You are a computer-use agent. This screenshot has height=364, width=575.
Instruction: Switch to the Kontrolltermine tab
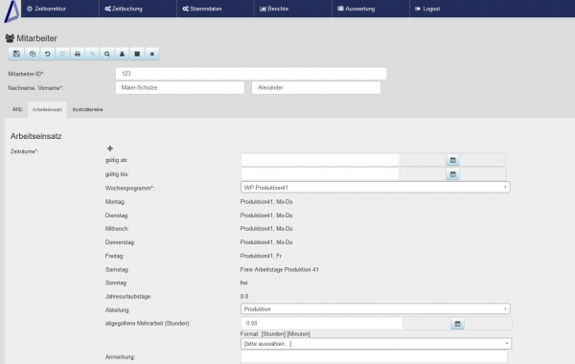click(x=87, y=109)
